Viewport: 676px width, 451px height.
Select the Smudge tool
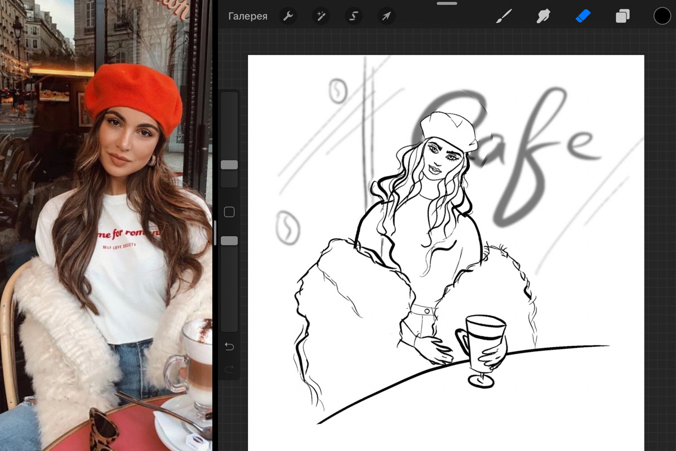542,16
